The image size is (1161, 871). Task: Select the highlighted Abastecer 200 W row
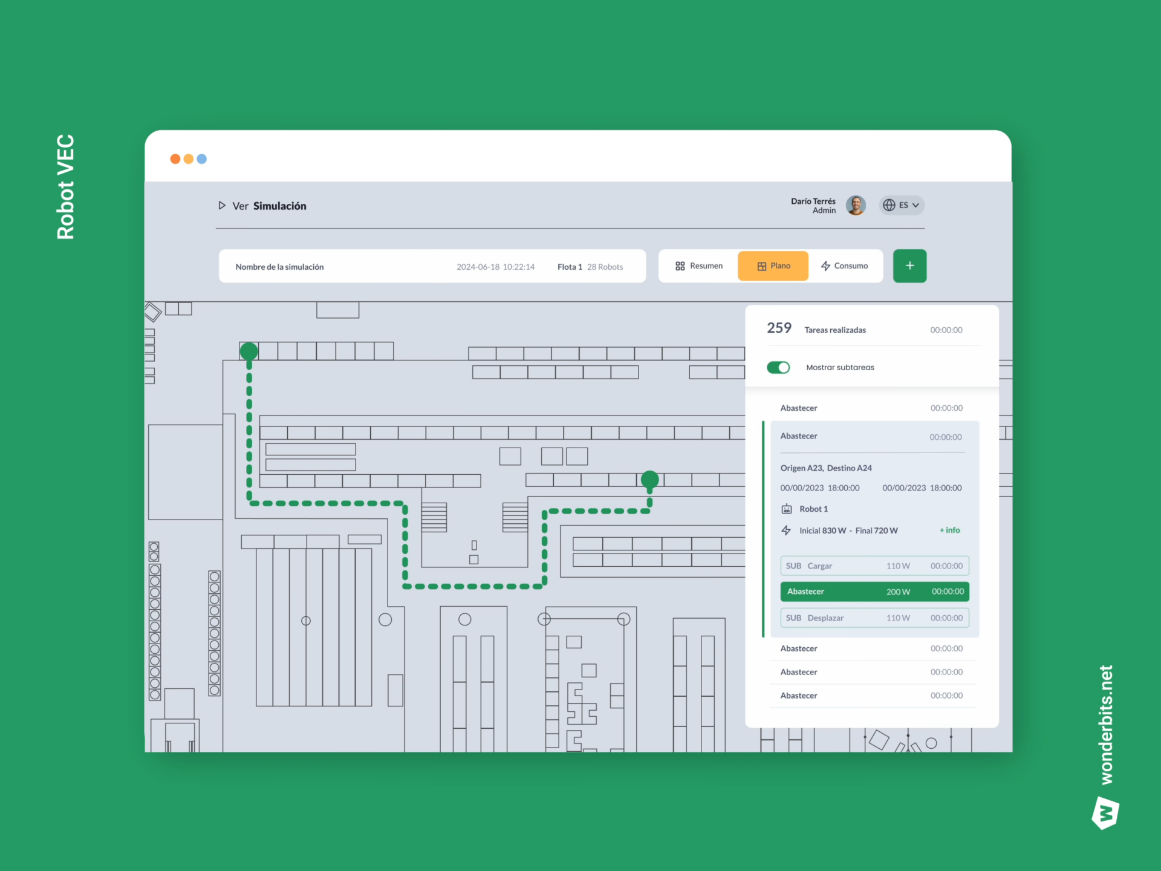[x=874, y=592]
